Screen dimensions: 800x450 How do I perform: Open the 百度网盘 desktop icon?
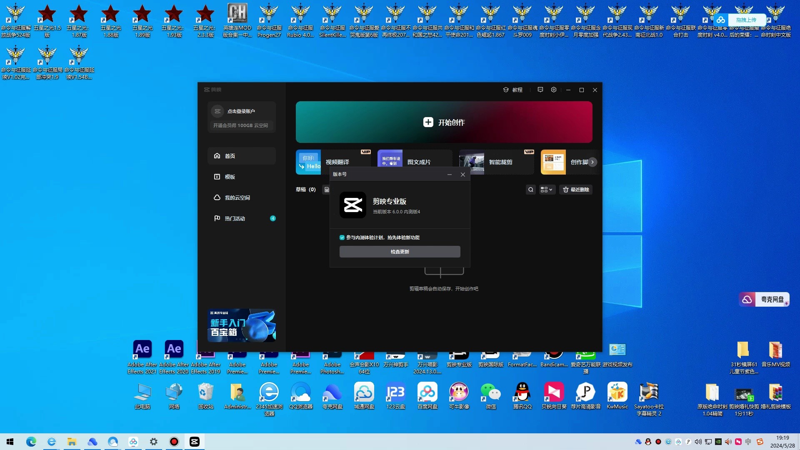point(427,396)
